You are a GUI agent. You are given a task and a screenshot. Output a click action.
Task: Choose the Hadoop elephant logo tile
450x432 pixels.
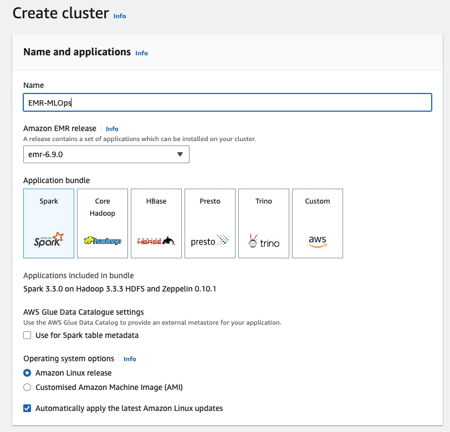[103, 241]
